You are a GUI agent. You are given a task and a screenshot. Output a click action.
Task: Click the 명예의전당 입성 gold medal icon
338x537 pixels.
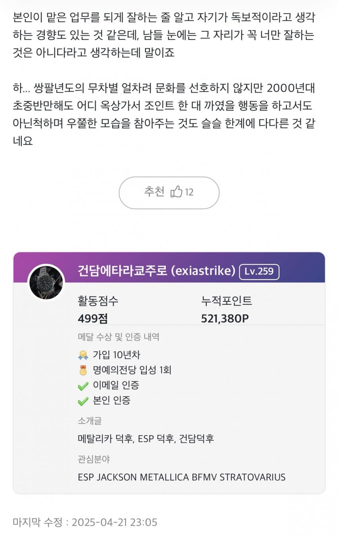tap(83, 370)
